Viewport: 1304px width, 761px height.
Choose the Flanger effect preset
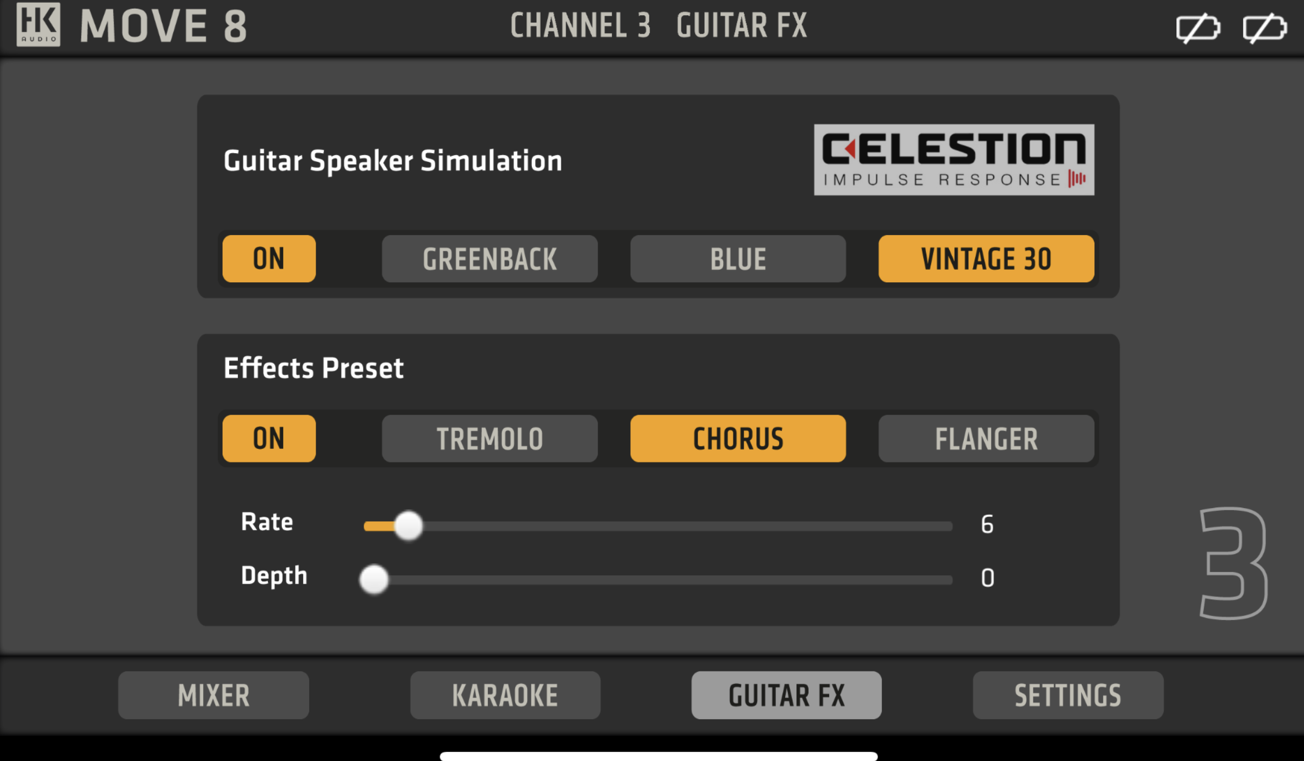point(986,439)
